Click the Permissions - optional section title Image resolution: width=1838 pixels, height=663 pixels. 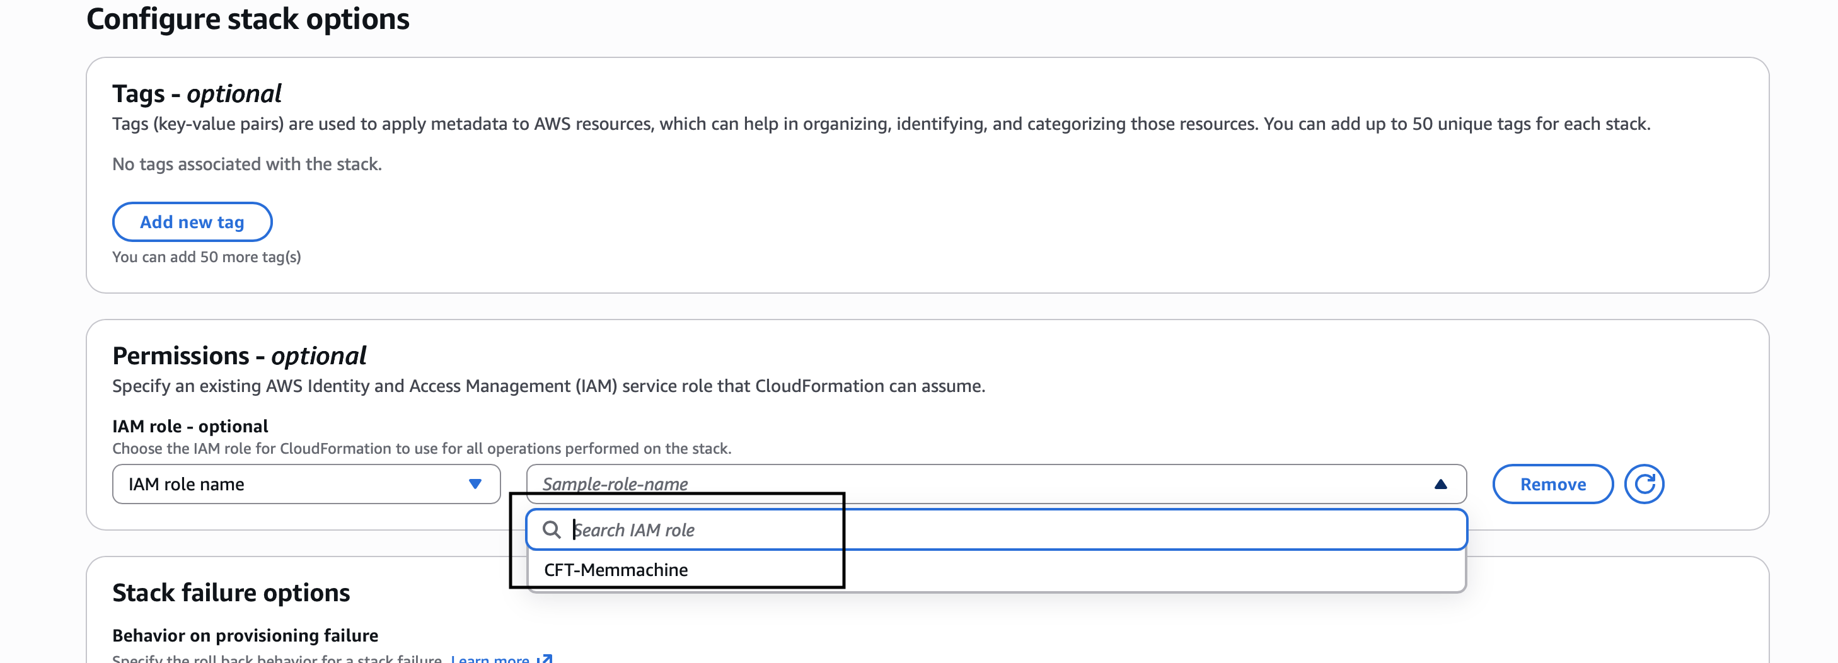coord(238,355)
